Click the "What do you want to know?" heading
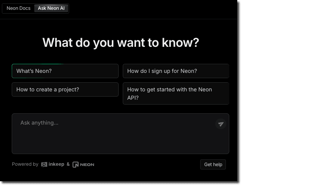The image size is (309, 185). 121,43
